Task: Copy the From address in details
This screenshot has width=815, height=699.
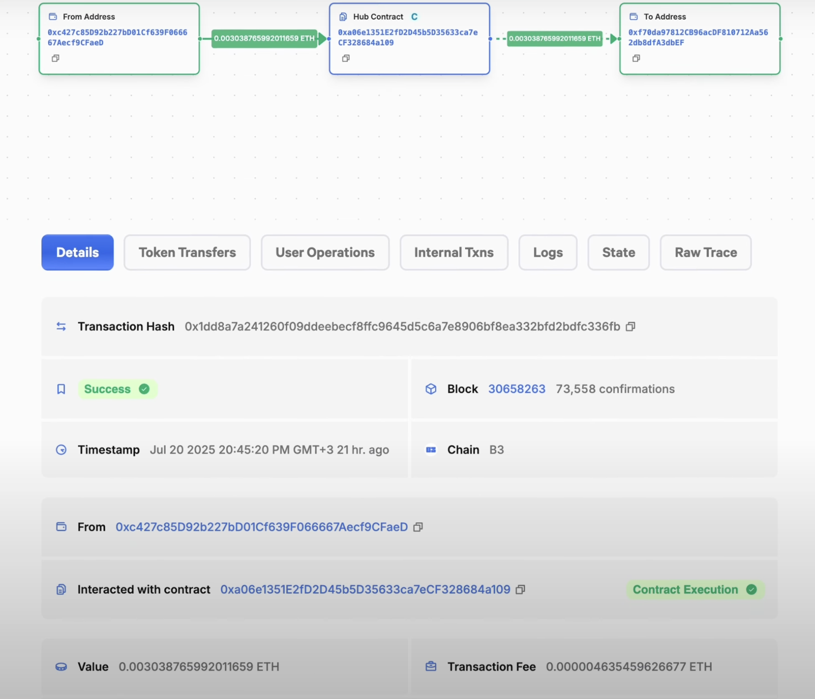Action: (x=418, y=527)
